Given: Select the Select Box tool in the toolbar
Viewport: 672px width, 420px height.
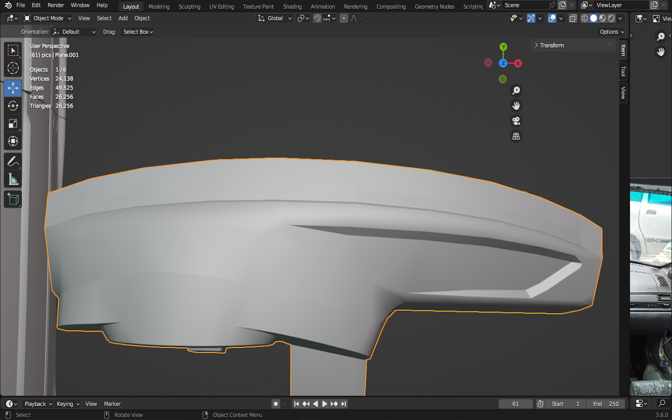Looking at the screenshot, I should [13, 50].
